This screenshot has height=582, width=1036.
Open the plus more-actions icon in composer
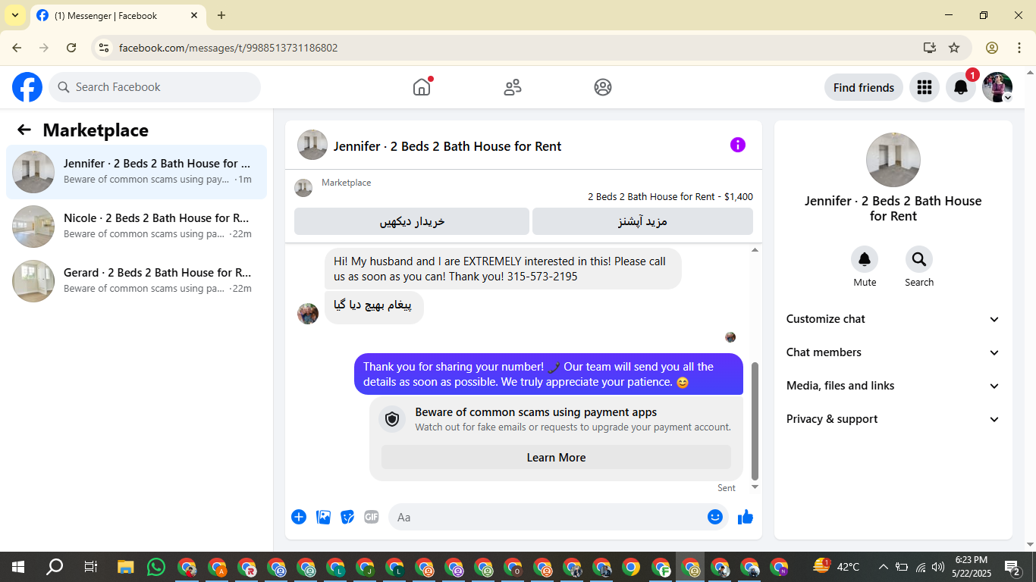[x=299, y=517]
